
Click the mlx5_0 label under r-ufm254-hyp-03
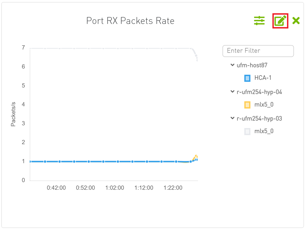(264, 131)
